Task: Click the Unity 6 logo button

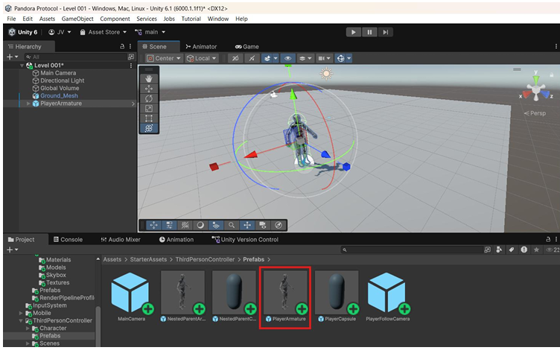Action: pyautogui.click(x=23, y=32)
